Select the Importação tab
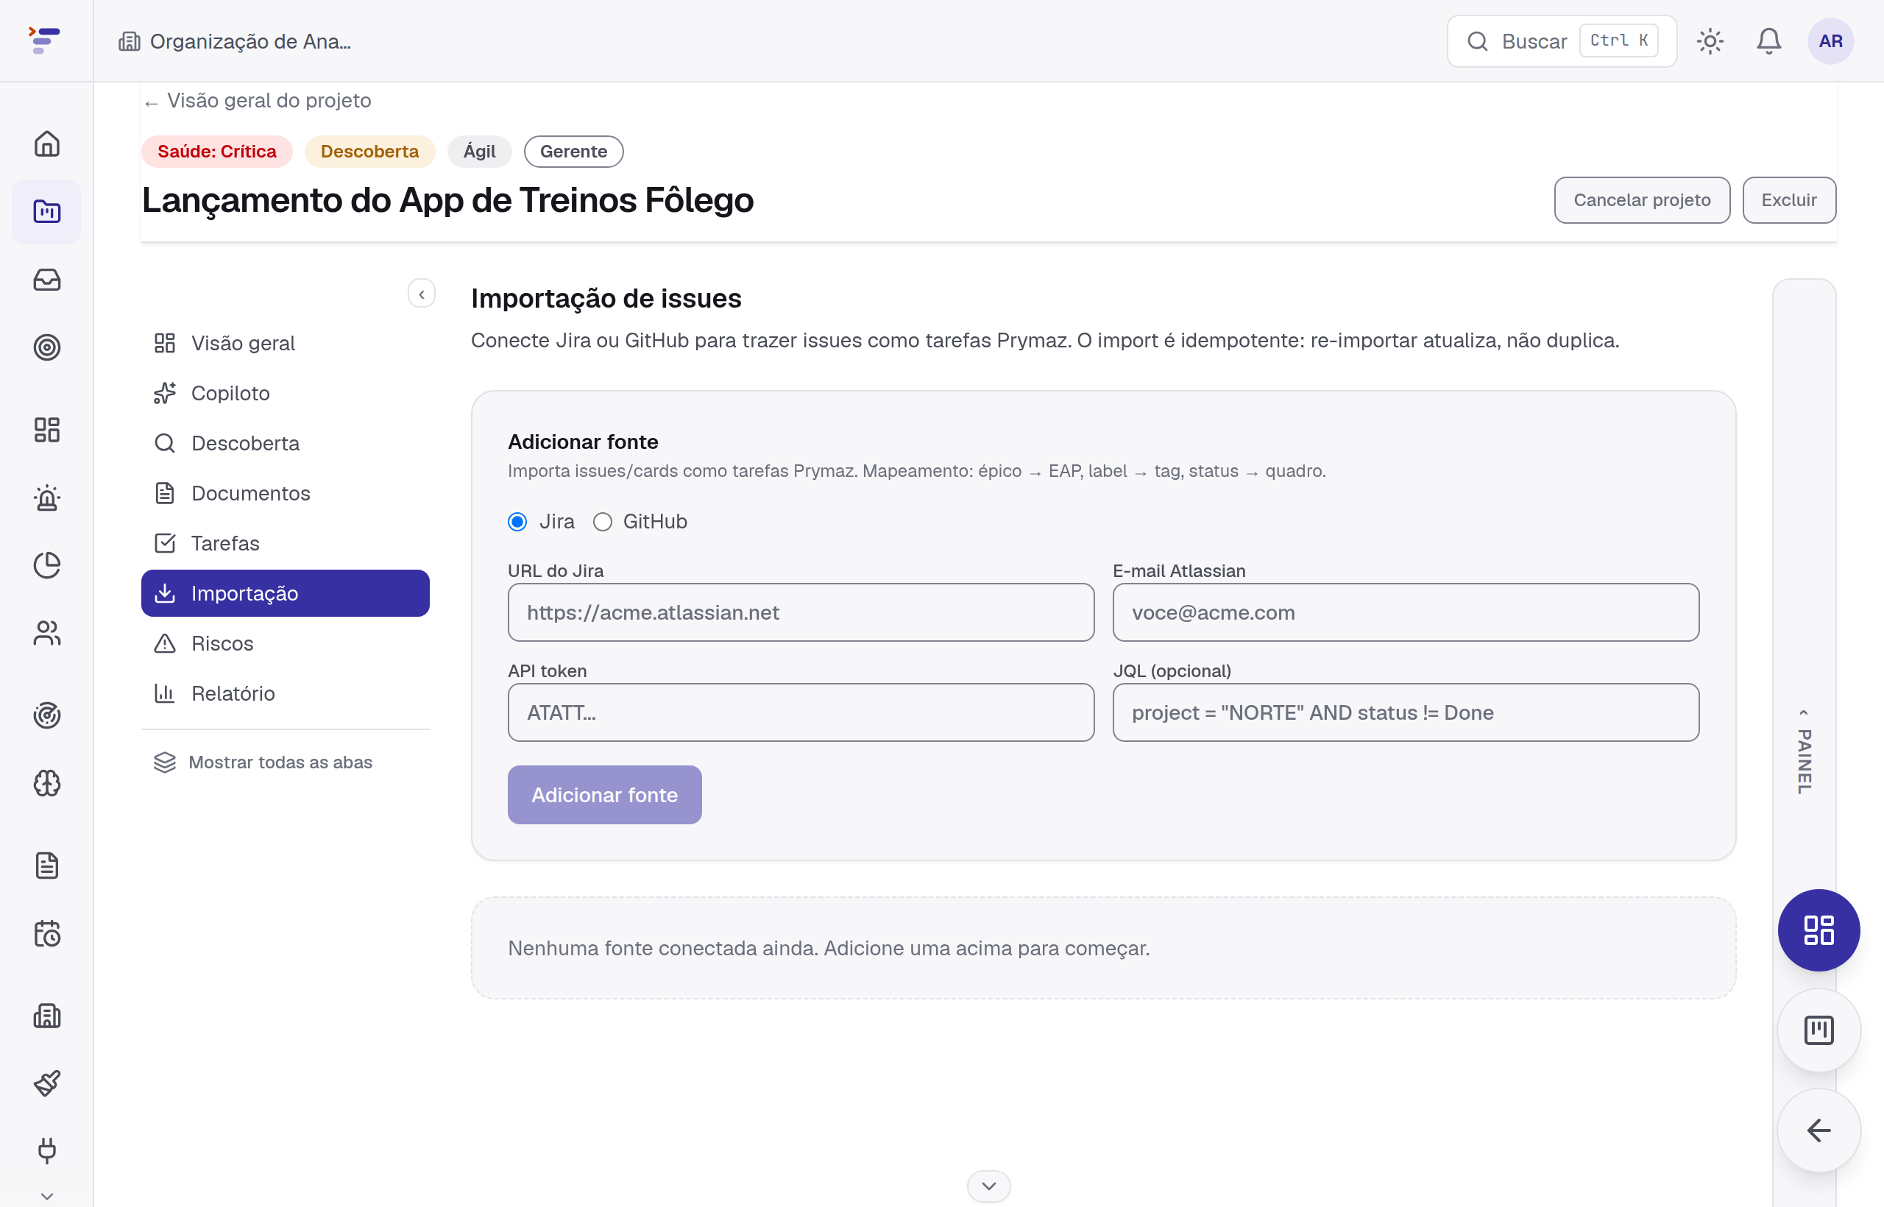1884x1207 pixels. click(x=286, y=593)
